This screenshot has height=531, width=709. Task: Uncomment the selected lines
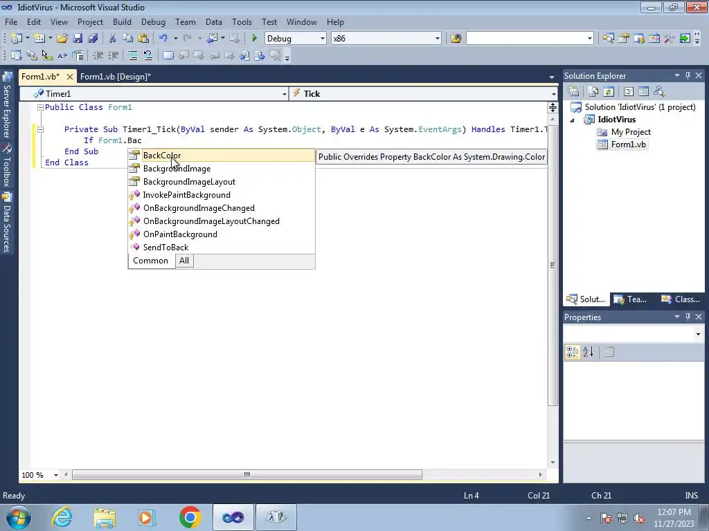point(148,55)
